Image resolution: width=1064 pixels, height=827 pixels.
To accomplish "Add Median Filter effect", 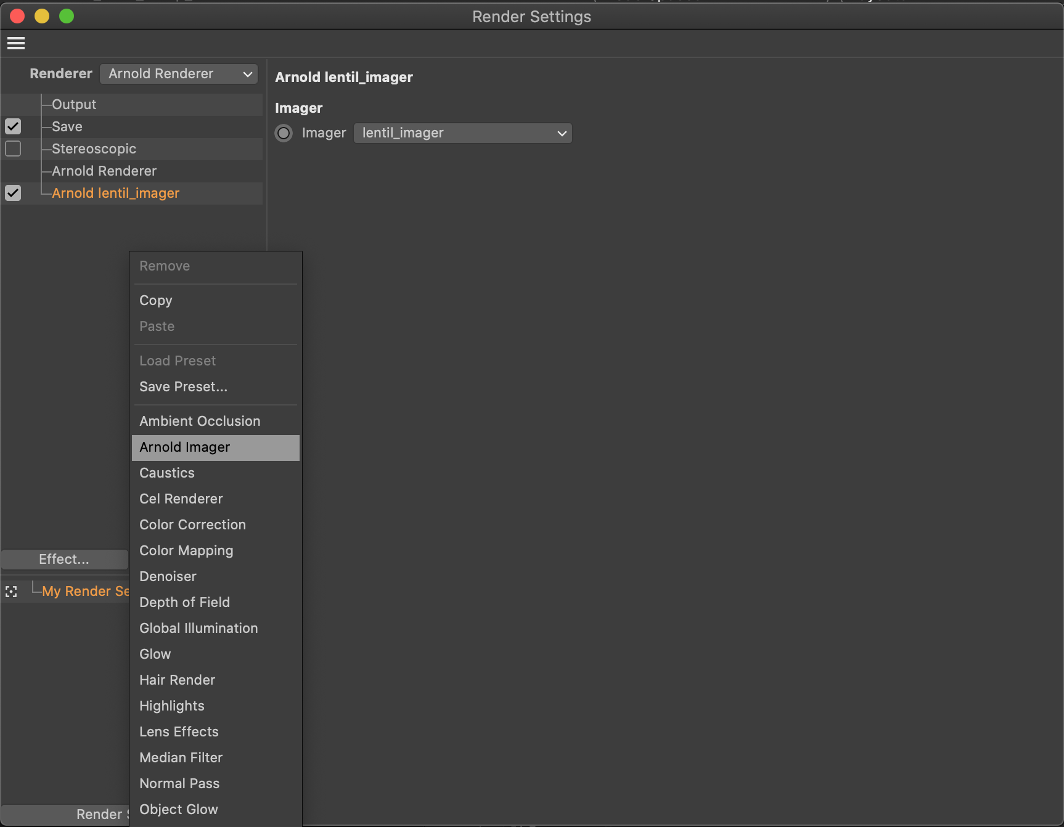I will pyautogui.click(x=216, y=758).
